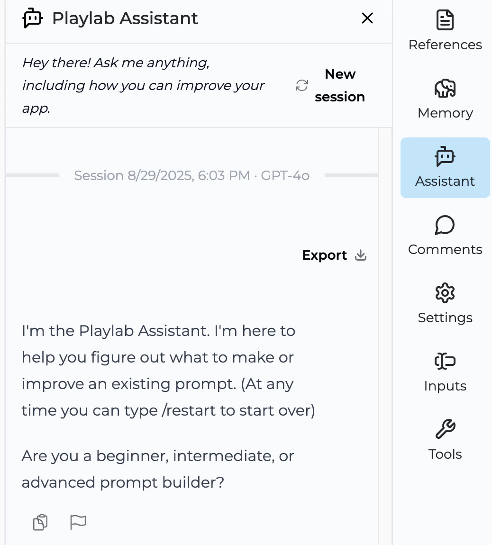Open the Inputs panel
This screenshot has width=492, height=545.
445,372
